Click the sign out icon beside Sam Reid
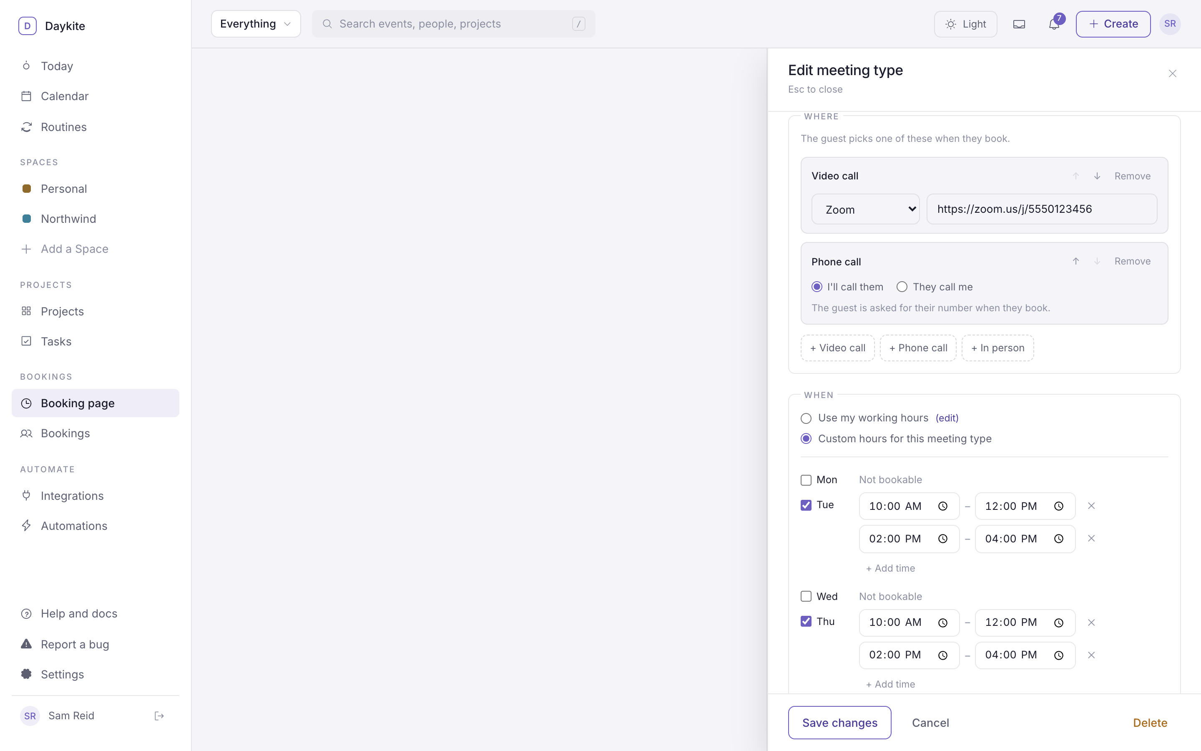Screen dimensions: 1201x751 159,716
